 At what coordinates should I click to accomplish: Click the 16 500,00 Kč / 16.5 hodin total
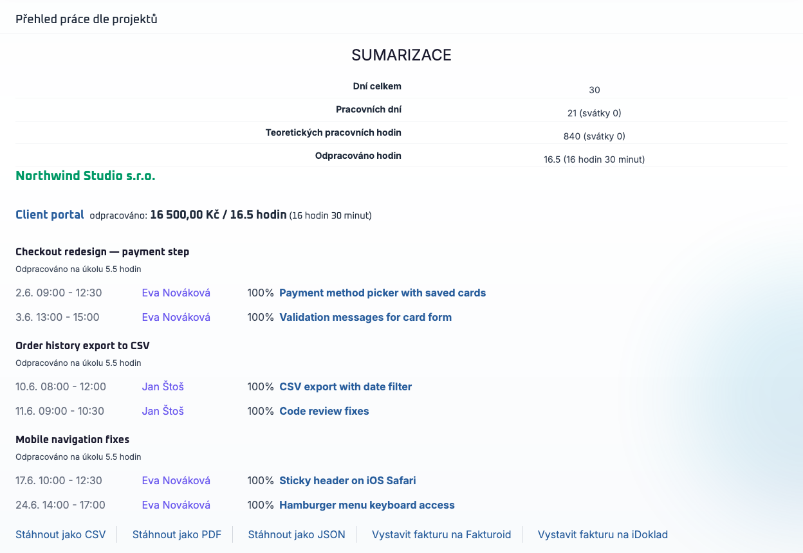pos(218,215)
